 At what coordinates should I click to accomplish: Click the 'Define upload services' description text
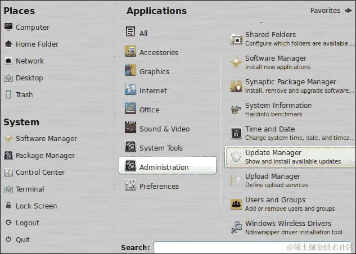[277, 185]
